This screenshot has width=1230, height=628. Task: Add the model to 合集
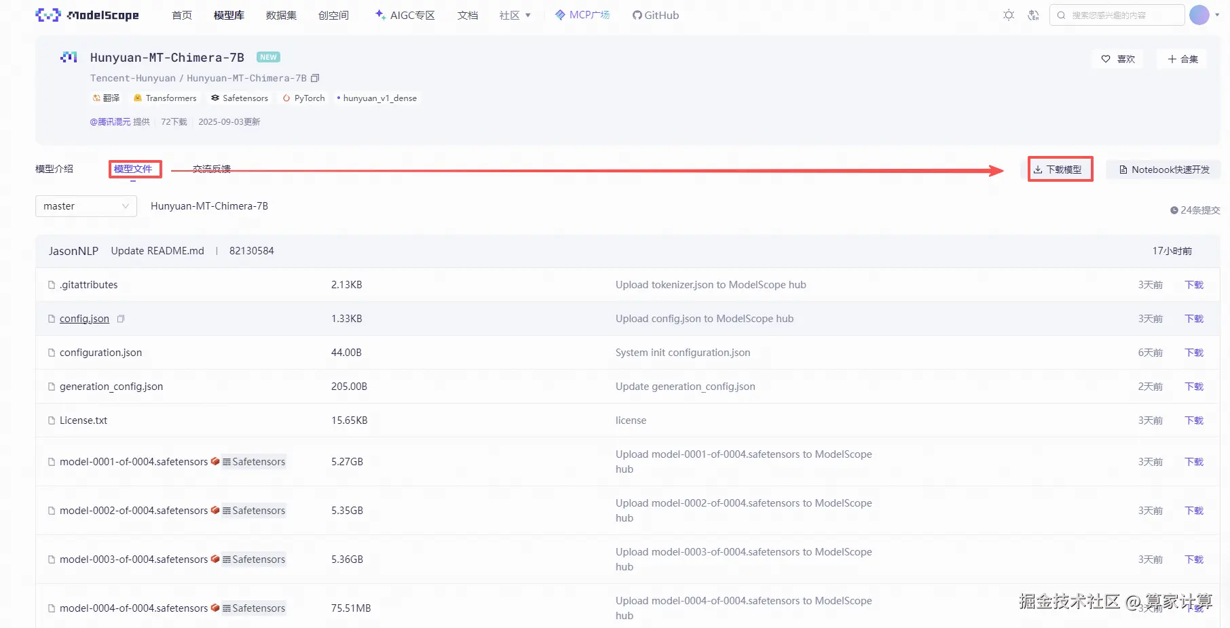pos(1182,59)
